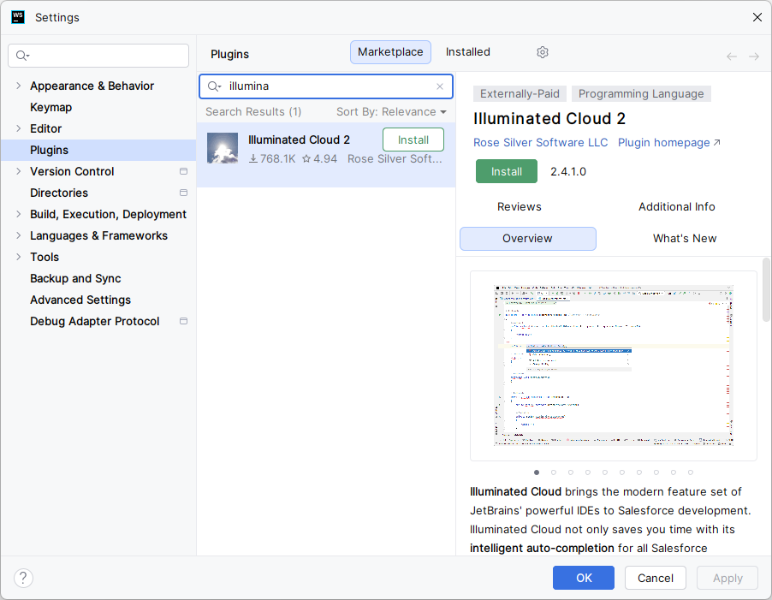Select Directories in settings tree

tap(98, 193)
